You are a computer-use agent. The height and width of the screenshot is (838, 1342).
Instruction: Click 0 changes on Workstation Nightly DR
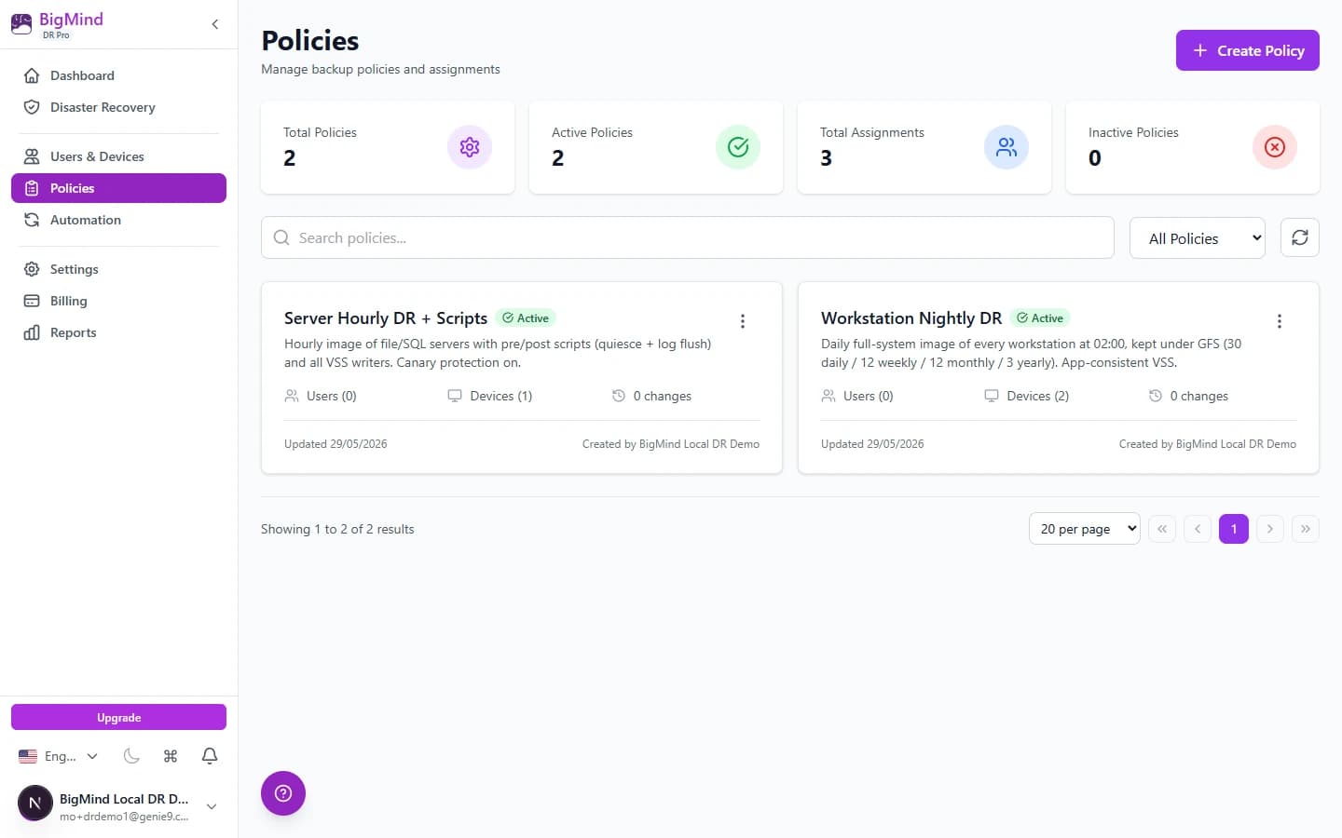click(1188, 396)
